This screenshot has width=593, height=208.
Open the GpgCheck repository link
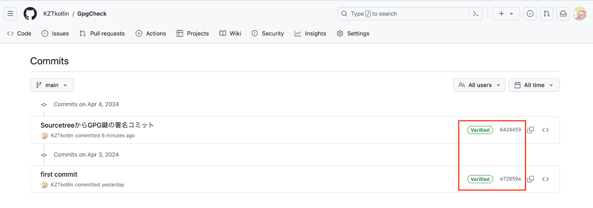tap(92, 14)
